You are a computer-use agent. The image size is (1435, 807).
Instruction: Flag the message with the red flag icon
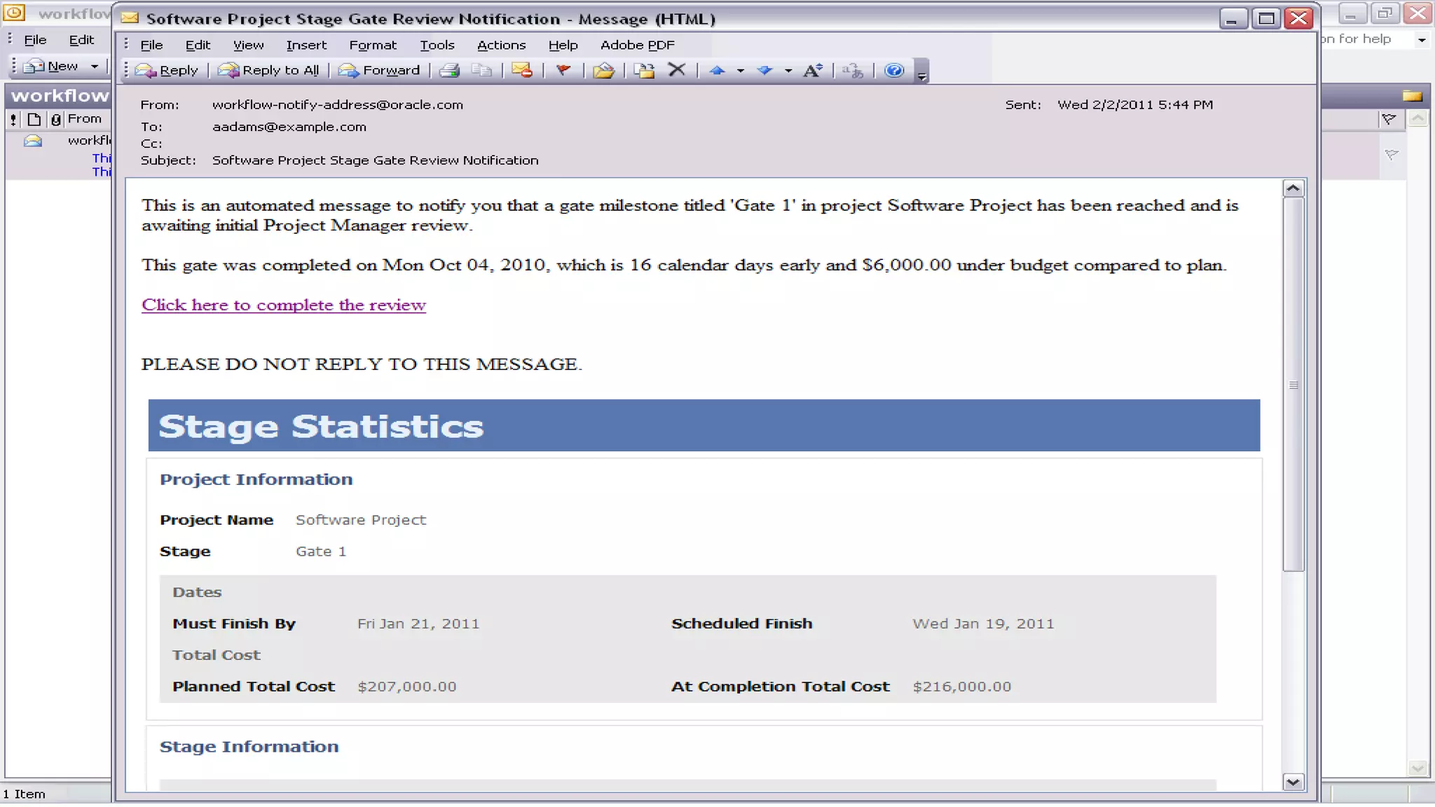pos(563,70)
